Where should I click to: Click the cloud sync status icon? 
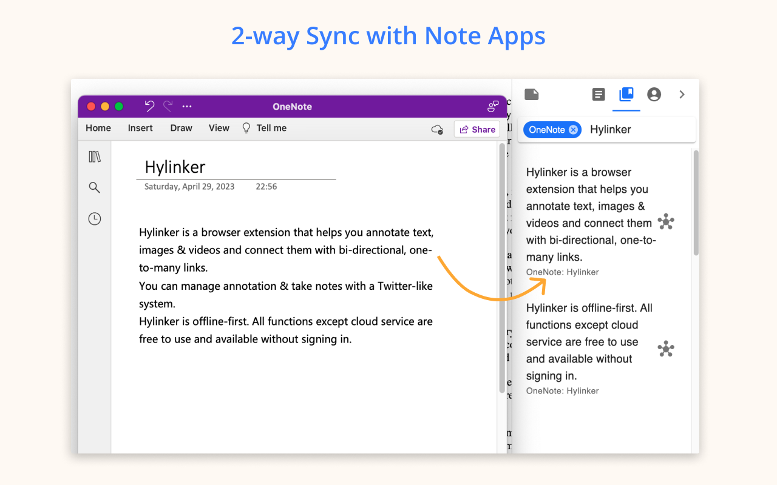click(x=437, y=129)
